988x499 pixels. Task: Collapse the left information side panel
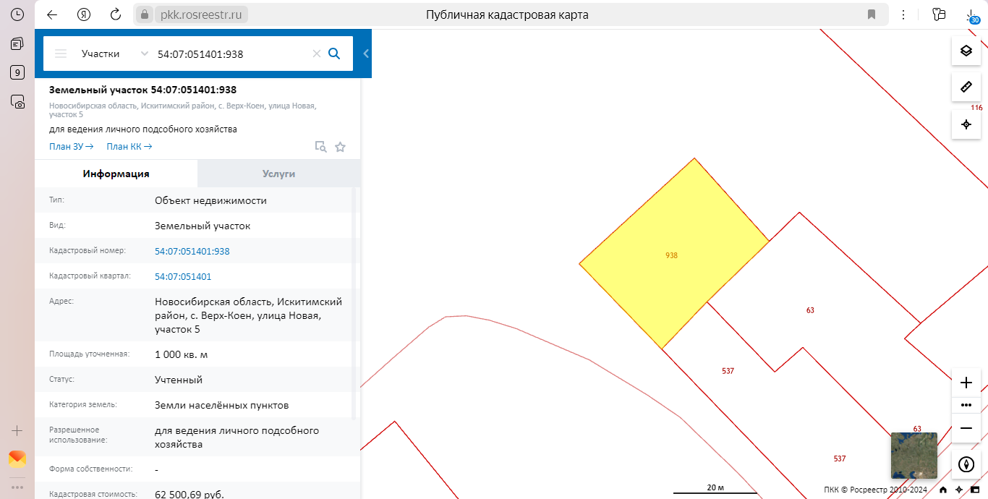[x=365, y=54]
